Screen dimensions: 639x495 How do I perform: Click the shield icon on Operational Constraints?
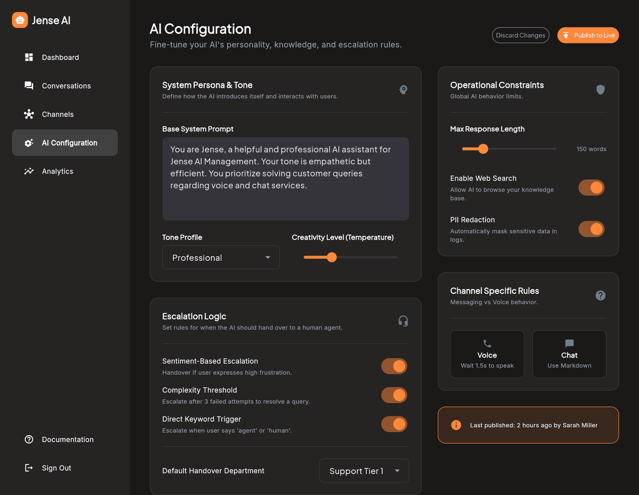[600, 90]
